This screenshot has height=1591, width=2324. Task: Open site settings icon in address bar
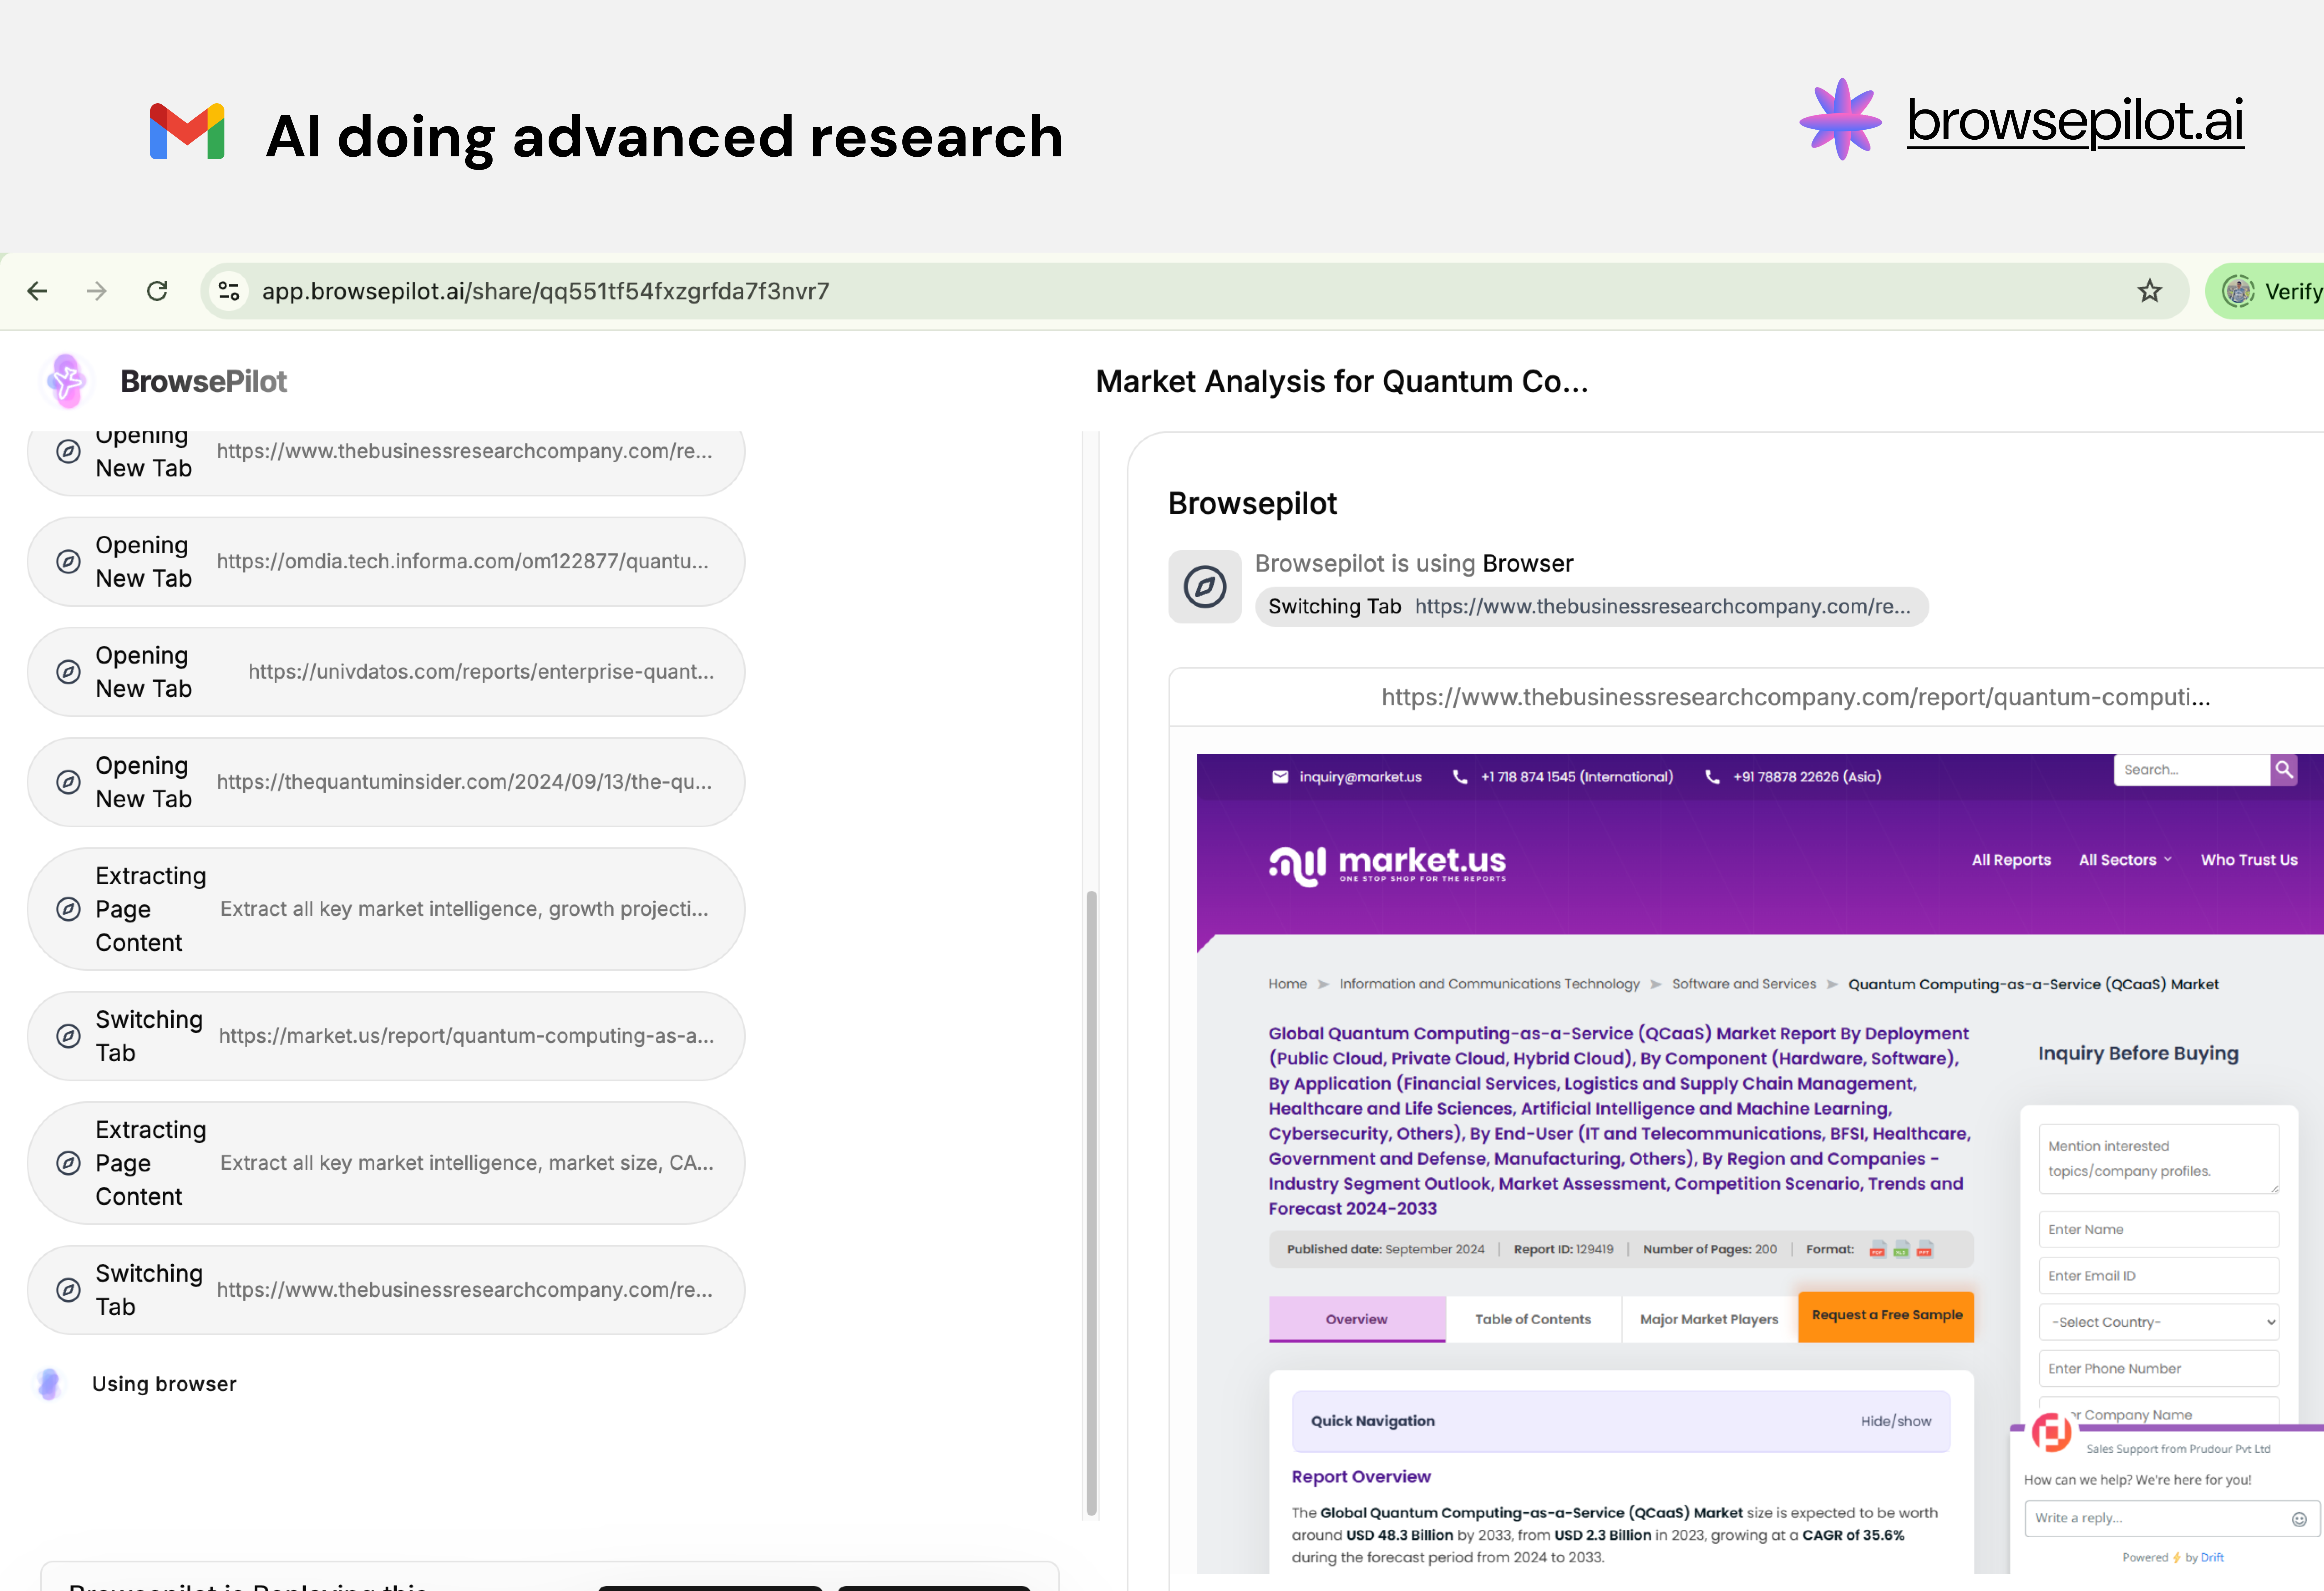point(229,291)
